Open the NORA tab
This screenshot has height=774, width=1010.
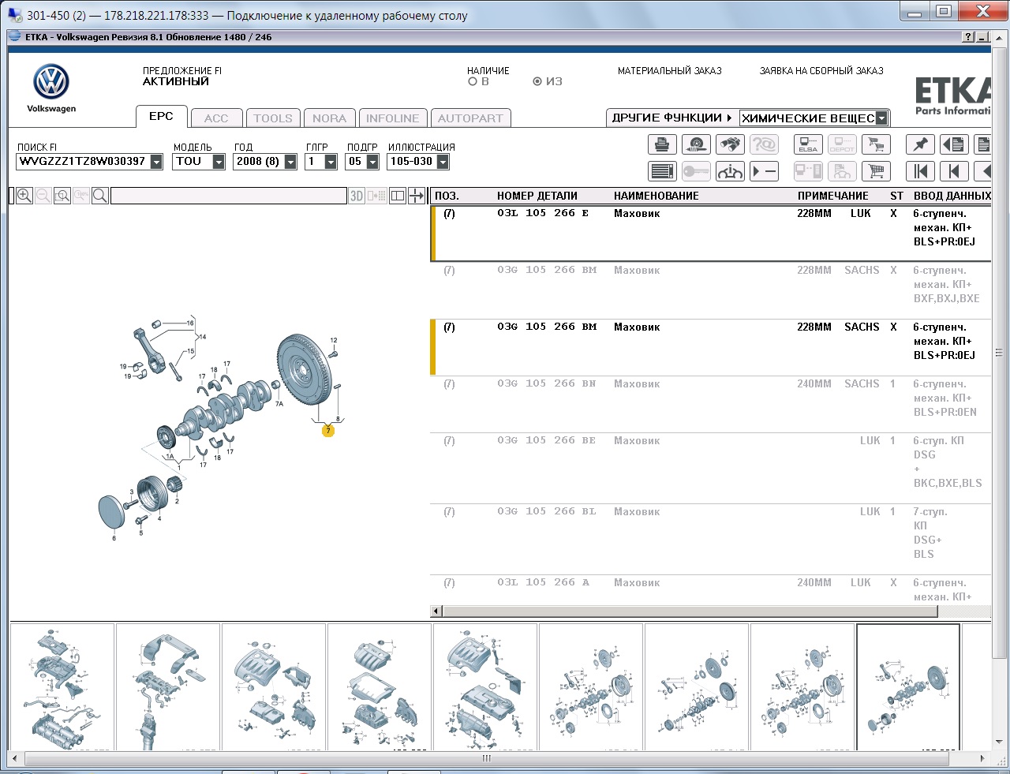coord(329,118)
